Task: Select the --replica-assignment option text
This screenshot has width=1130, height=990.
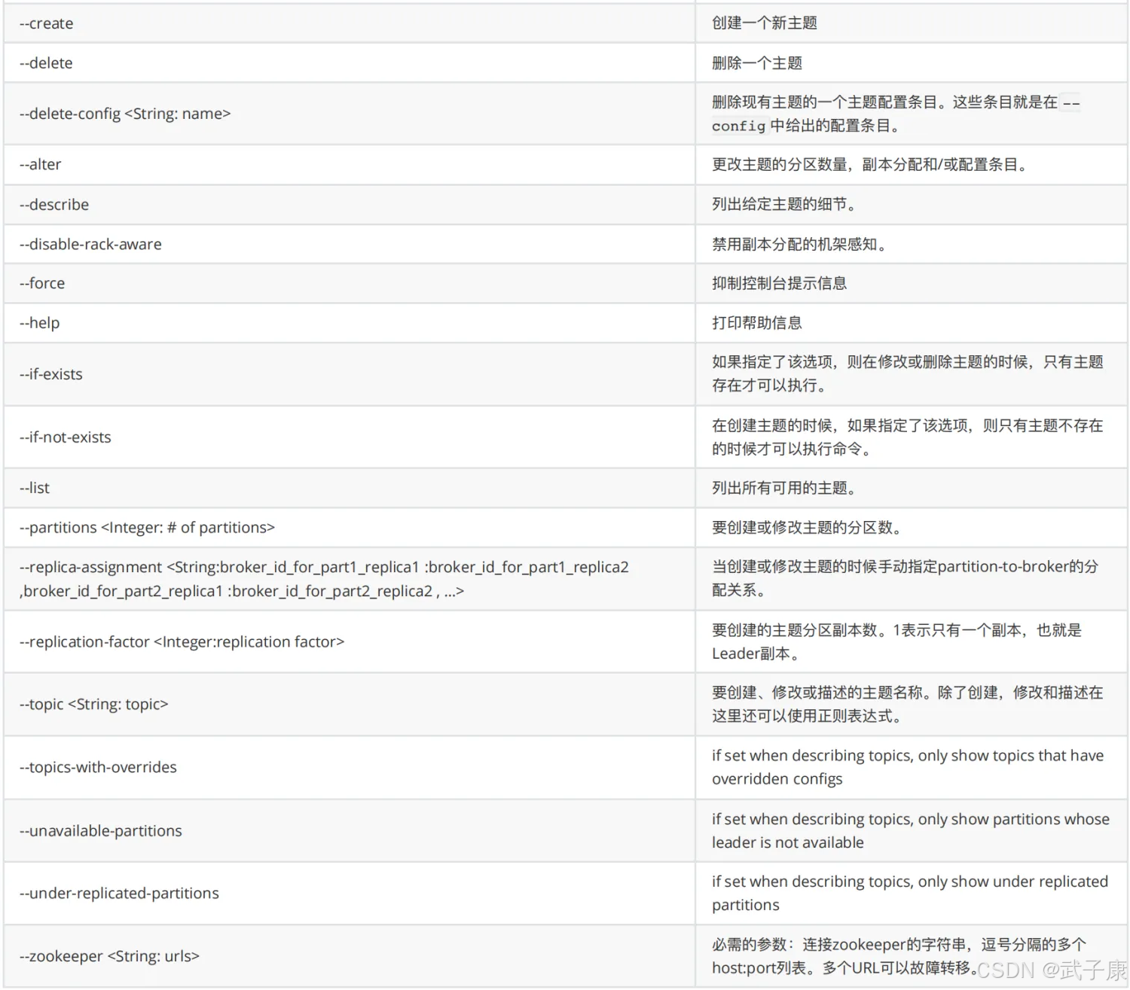Action: point(324,579)
